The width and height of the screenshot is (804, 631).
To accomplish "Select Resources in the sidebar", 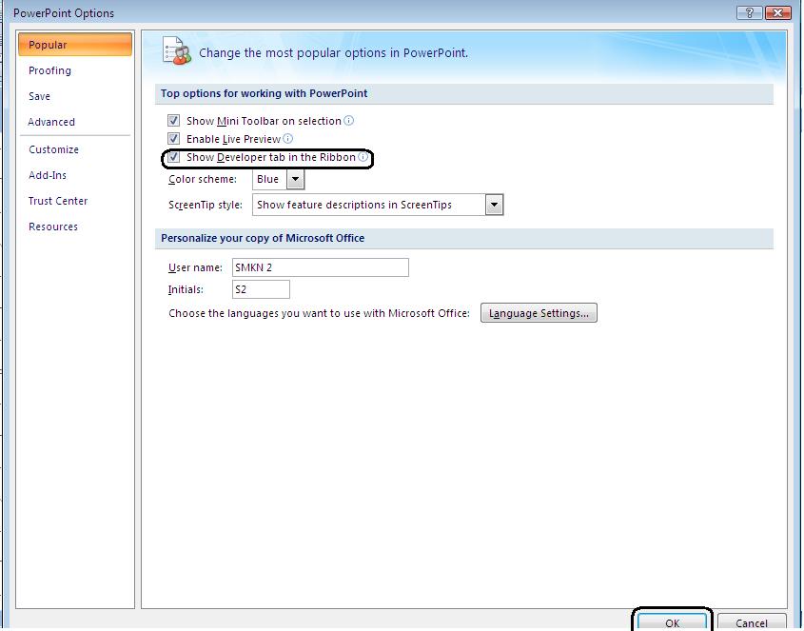I will coord(53,227).
